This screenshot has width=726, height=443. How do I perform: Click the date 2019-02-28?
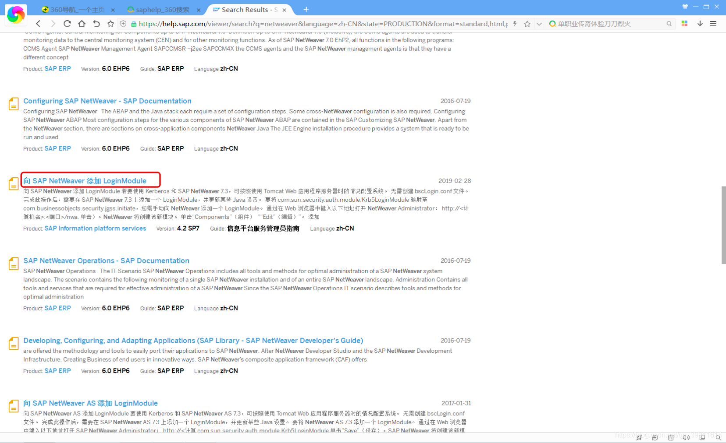coord(455,181)
